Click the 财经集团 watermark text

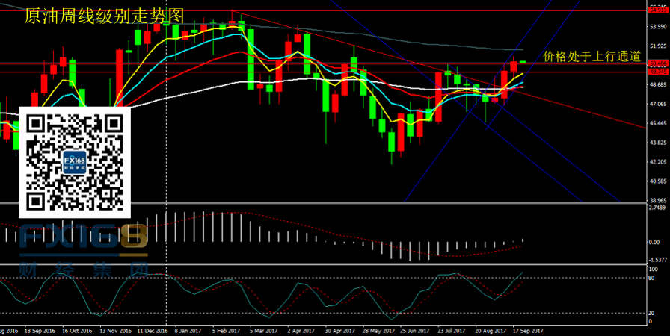[84, 268]
